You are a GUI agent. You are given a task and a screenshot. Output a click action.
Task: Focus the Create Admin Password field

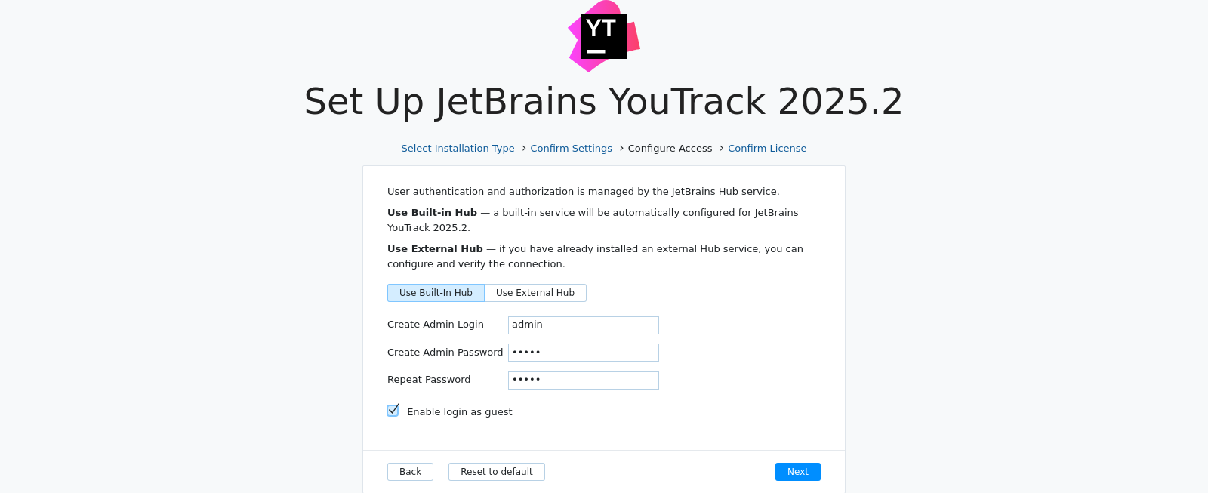tap(583, 353)
